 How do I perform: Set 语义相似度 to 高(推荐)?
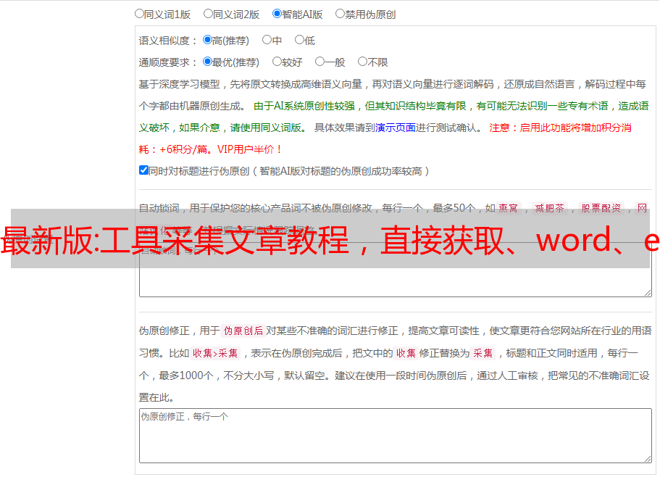[x=207, y=41]
